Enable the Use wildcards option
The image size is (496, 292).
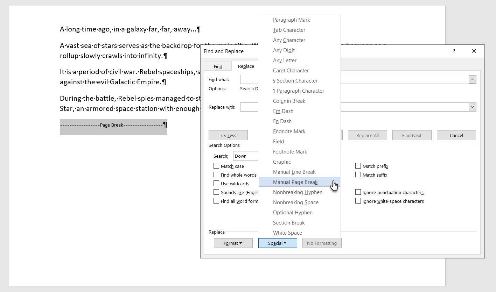[216, 184]
